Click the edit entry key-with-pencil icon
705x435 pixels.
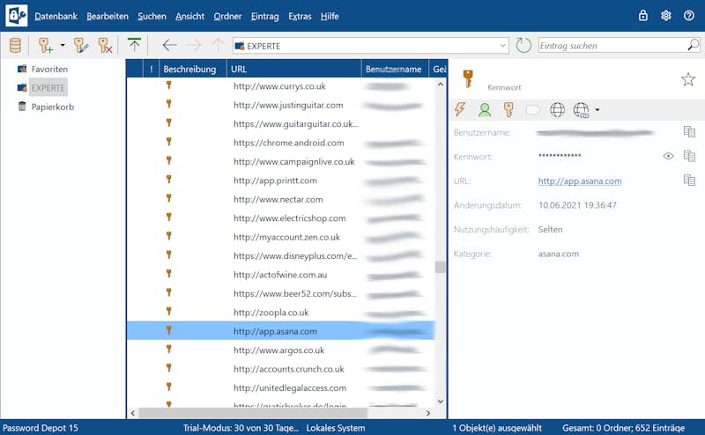[x=81, y=46]
